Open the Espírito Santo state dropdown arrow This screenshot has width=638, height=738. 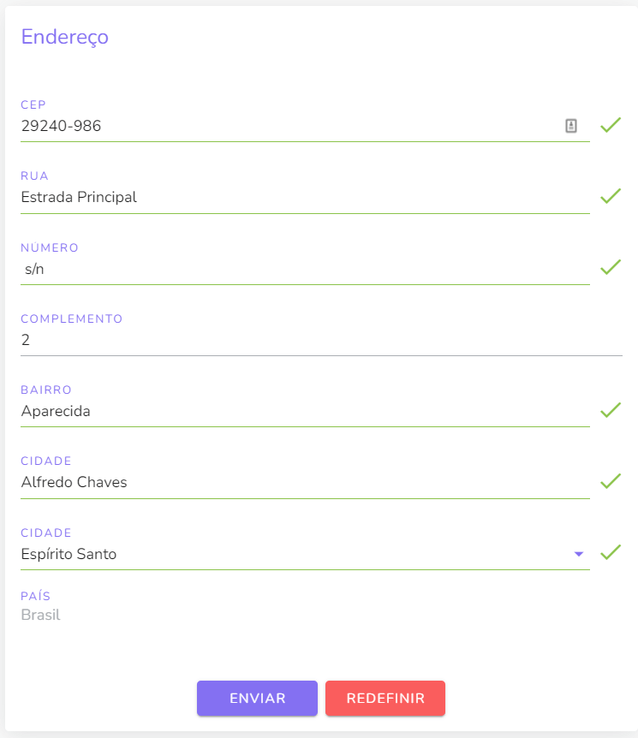coord(579,554)
